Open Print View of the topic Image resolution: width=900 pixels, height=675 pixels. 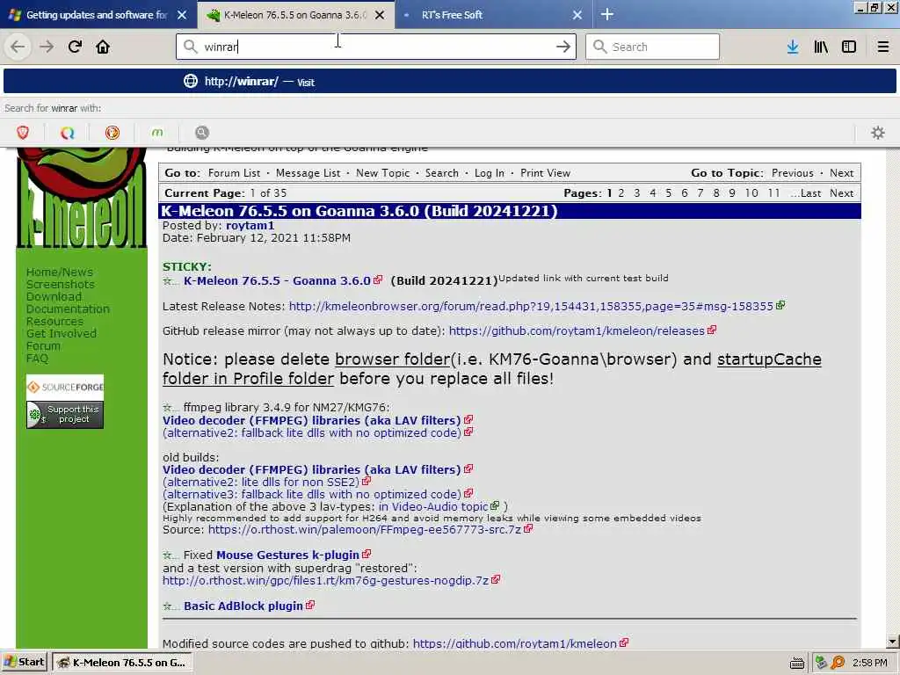pyautogui.click(x=545, y=173)
